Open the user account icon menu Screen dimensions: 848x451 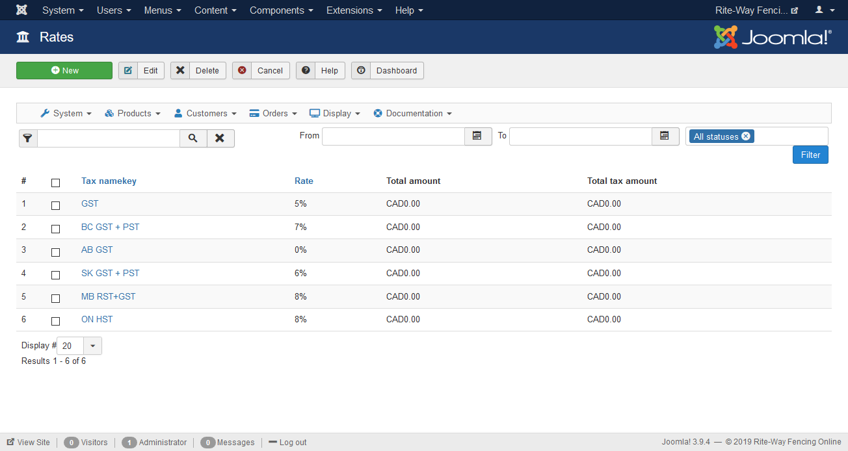[x=824, y=10]
